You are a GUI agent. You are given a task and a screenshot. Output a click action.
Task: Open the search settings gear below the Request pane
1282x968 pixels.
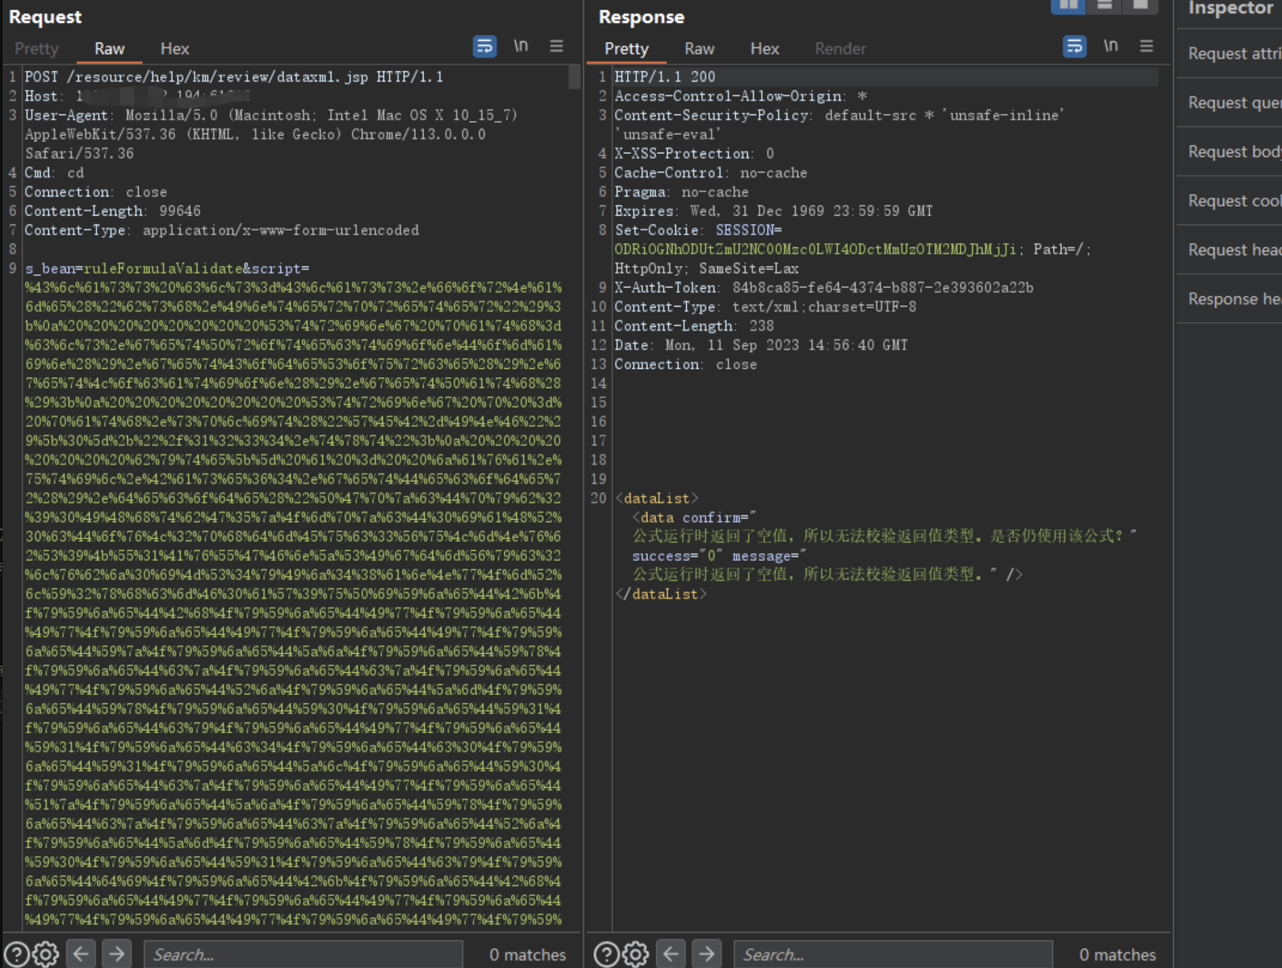click(x=46, y=955)
